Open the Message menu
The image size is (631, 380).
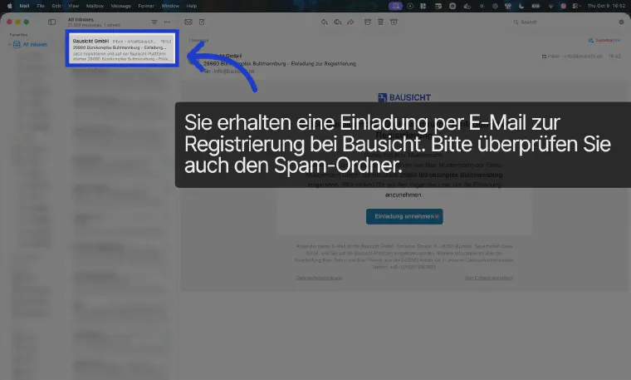(120, 6)
